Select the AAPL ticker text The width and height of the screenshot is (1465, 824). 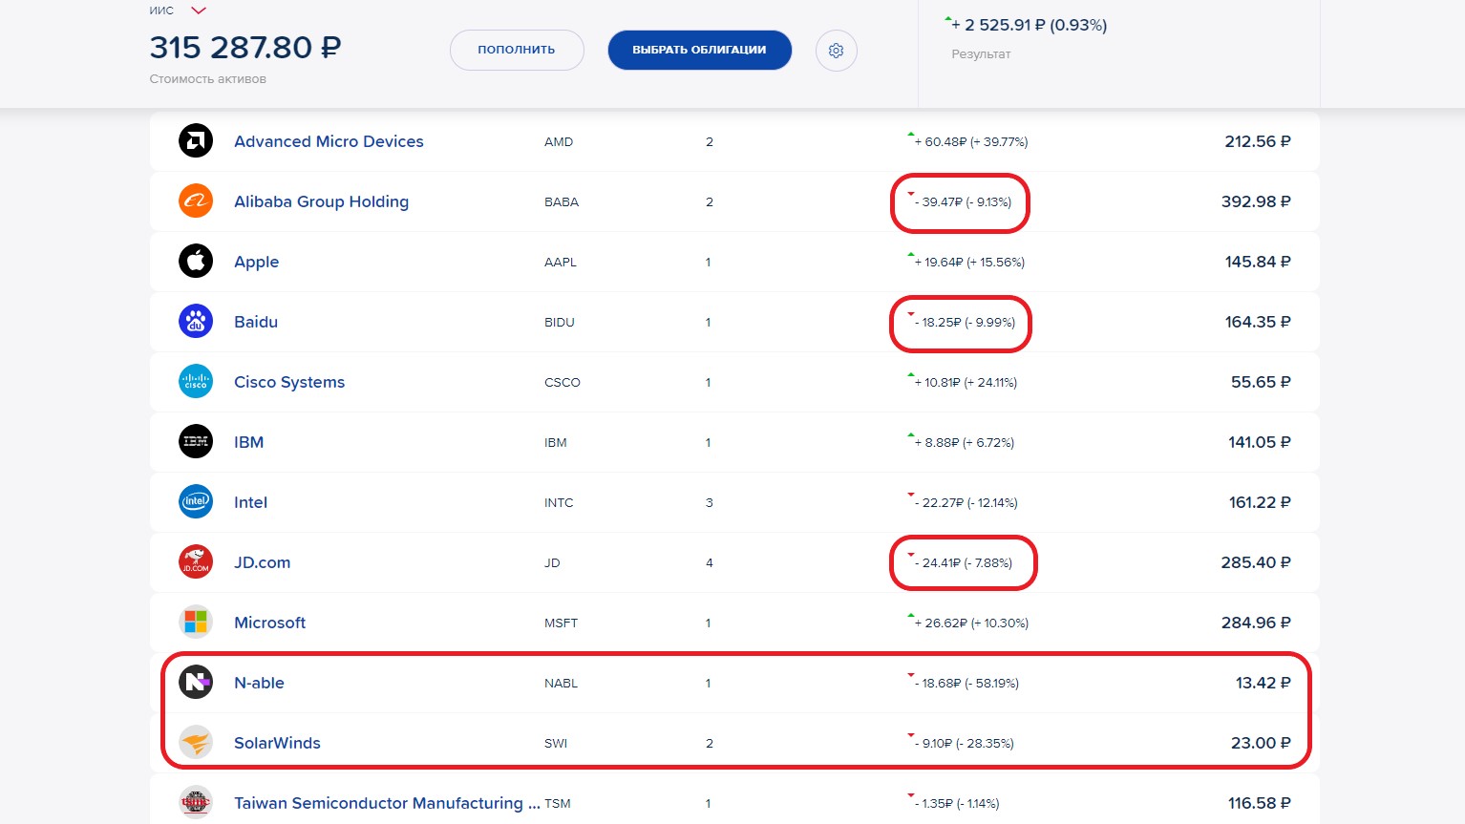pos(561,263)
